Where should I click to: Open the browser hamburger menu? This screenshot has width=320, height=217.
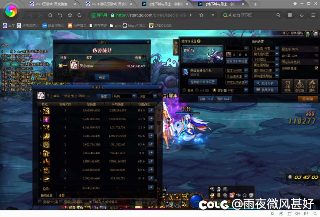[x=313, y=15]
